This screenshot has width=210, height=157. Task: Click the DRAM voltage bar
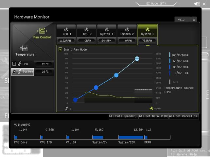pyautogui.click(x=146, y=137)
